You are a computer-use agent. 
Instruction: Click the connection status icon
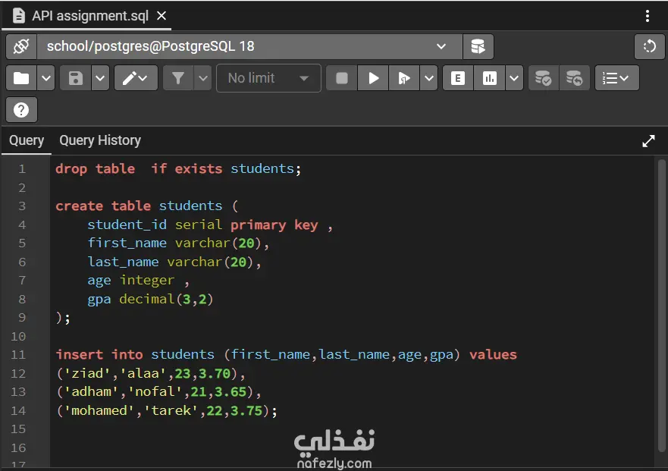pyautogui.click(x=21, y=46)
